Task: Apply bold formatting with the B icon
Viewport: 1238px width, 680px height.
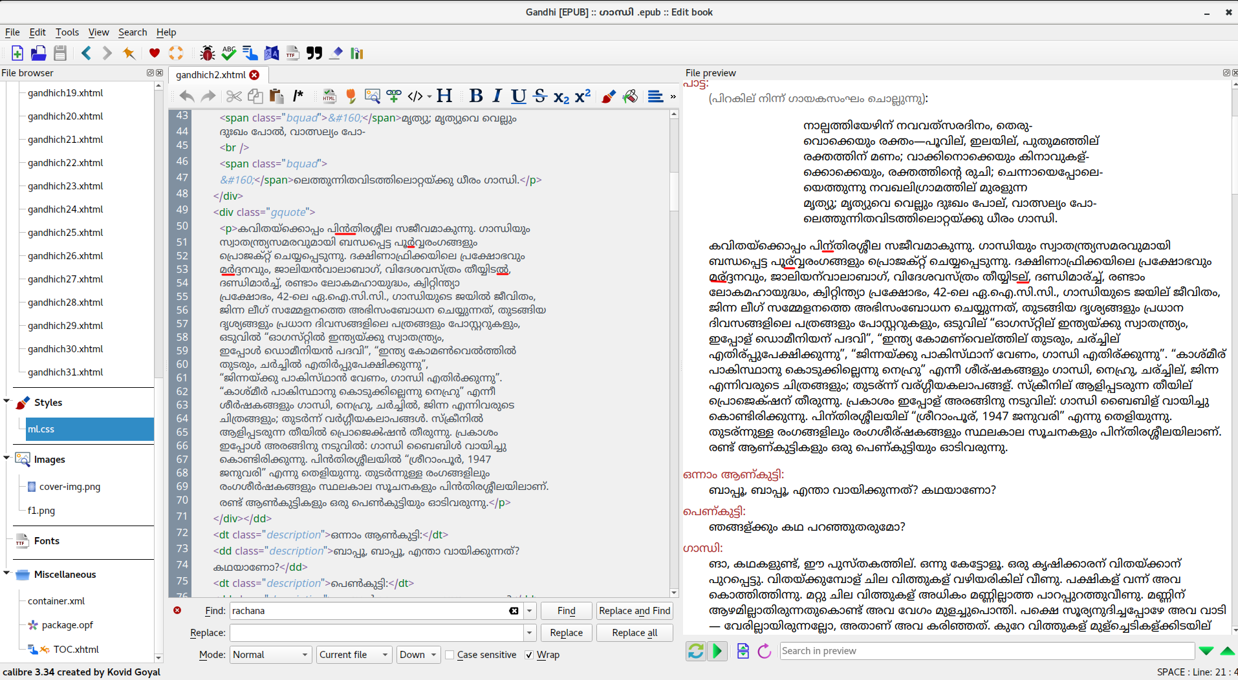Action: pos(476,96)
